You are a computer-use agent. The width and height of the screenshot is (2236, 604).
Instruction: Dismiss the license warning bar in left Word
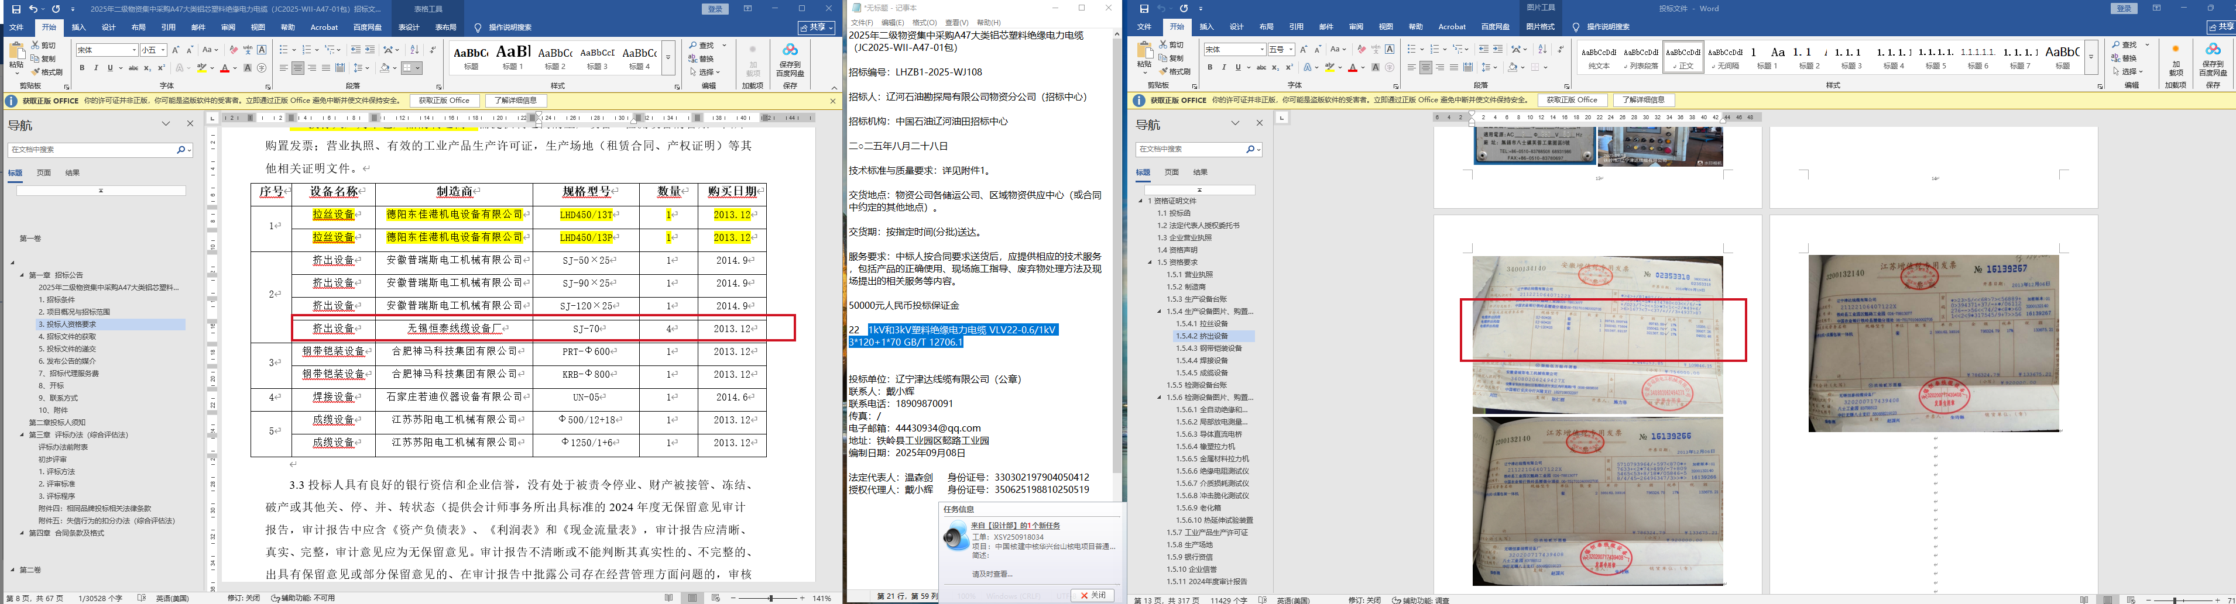(832, 101)
